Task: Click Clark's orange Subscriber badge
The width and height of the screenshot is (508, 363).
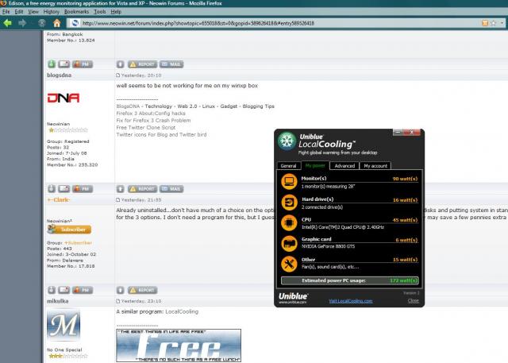Action: point(69,230)
